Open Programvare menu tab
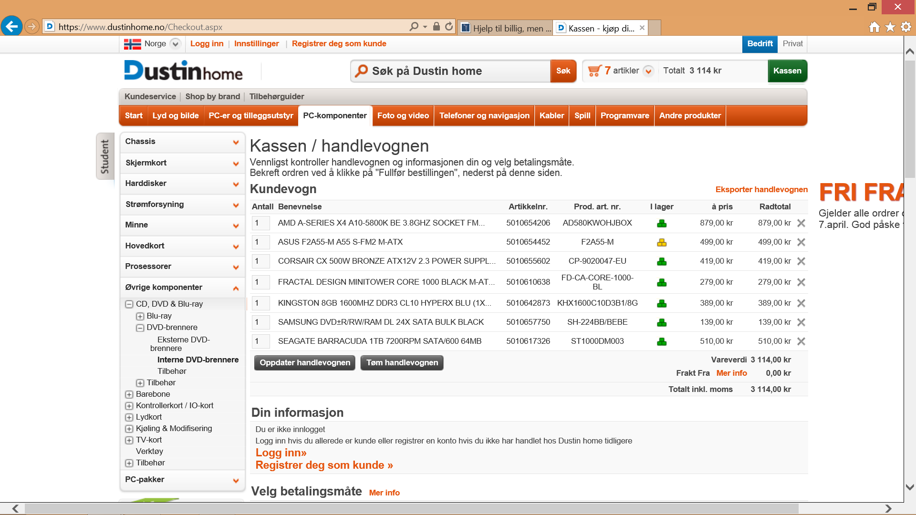916x515 pixels. [625, 116]
